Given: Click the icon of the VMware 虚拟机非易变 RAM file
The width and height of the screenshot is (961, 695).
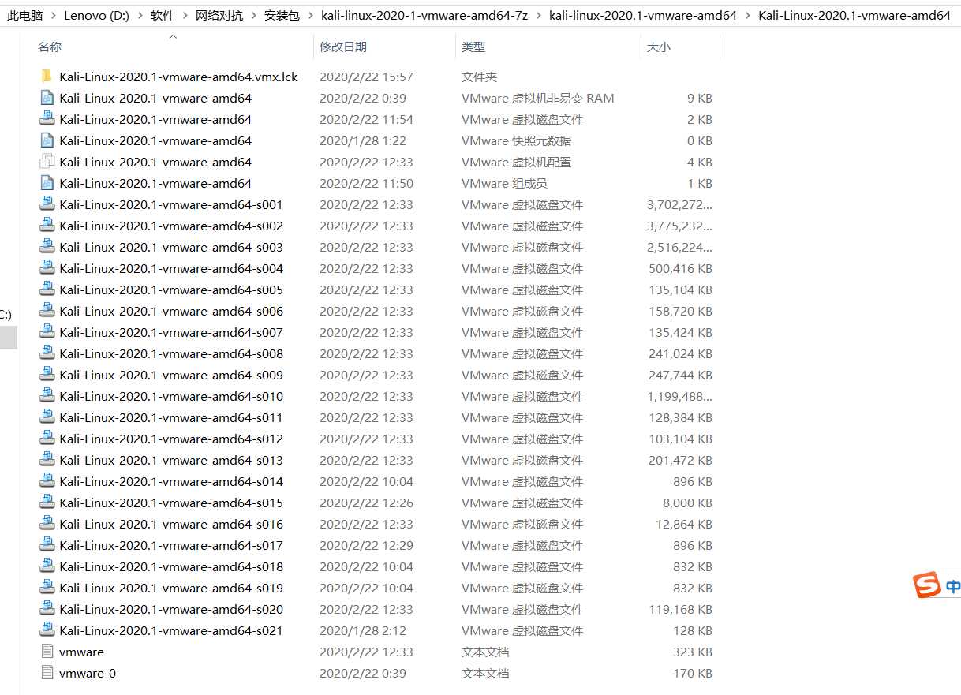Looking at the screenshot, I should 47,98.
